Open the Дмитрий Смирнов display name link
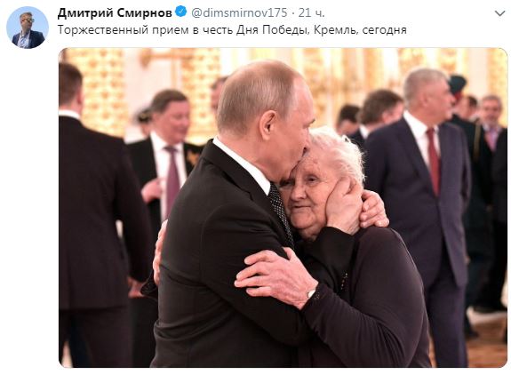 click(x=115, y=13)
